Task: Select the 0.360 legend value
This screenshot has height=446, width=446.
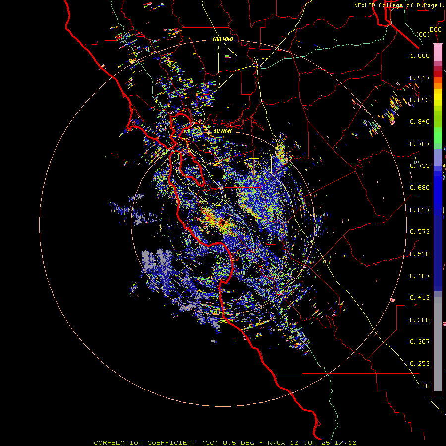Action: pyautogui.click(x=420, y=320)
